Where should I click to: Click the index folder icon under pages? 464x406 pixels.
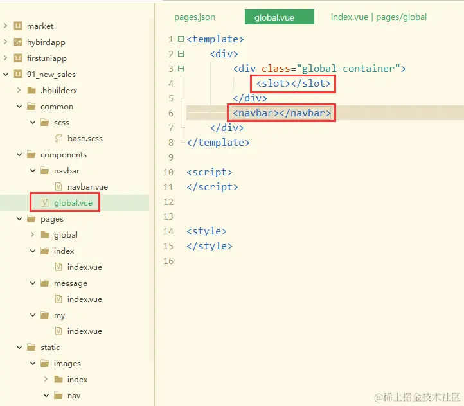45,251
